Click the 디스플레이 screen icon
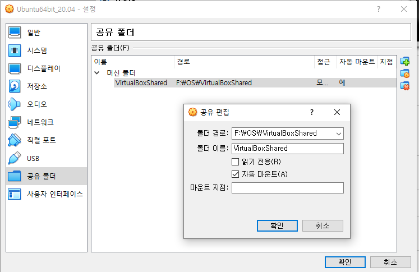The width and height of the screenshot is (419, 272). (x=15, y=68)
